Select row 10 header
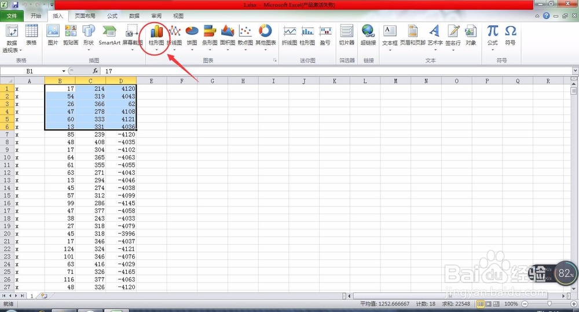The width and height of the screenshot is (579, 312). (7, 157)
